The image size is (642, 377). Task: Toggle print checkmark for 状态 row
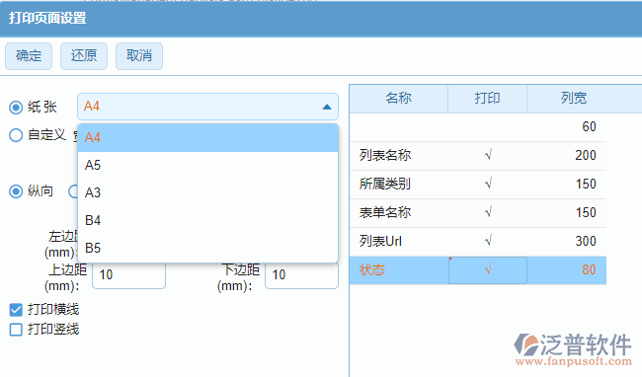tap(488, 269)
